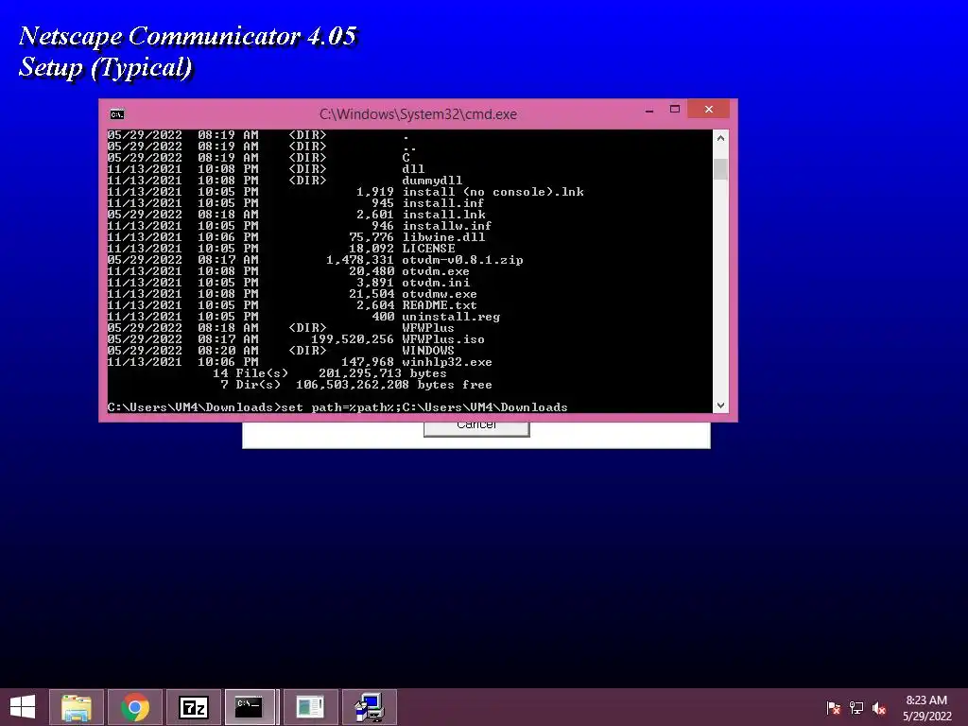Open the Windows Start button

click(x=23, y=707)
